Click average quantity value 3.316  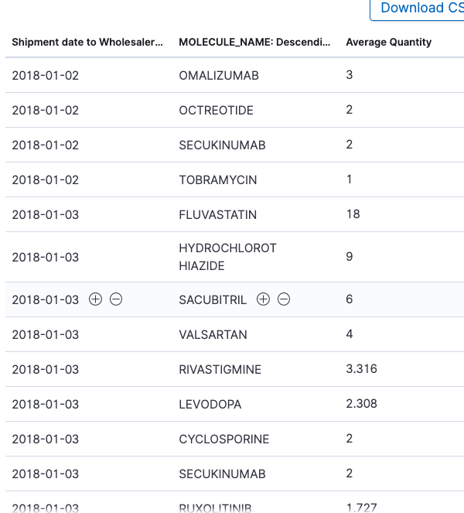pos(361,369)
